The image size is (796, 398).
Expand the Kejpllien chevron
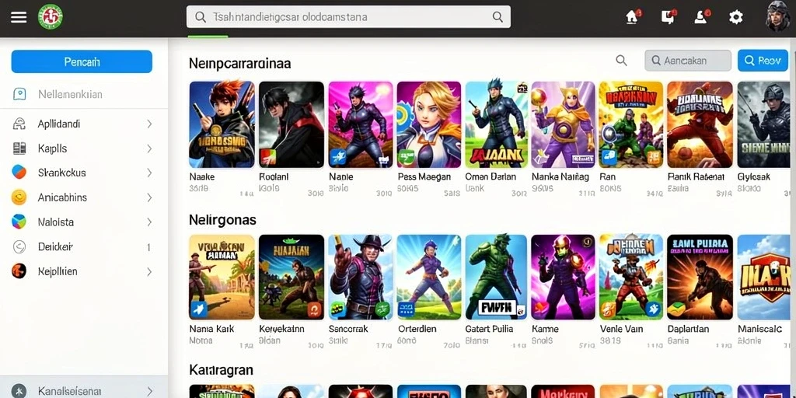pos(149,271)
